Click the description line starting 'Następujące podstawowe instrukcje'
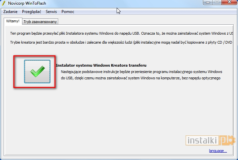Screen dimensions: 238x160 (141, 72)
